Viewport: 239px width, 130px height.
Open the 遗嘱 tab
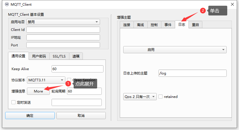pos(76,56)
